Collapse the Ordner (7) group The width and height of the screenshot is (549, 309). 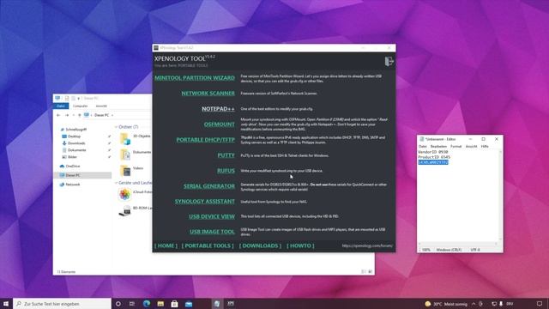(x=116, y=127)
